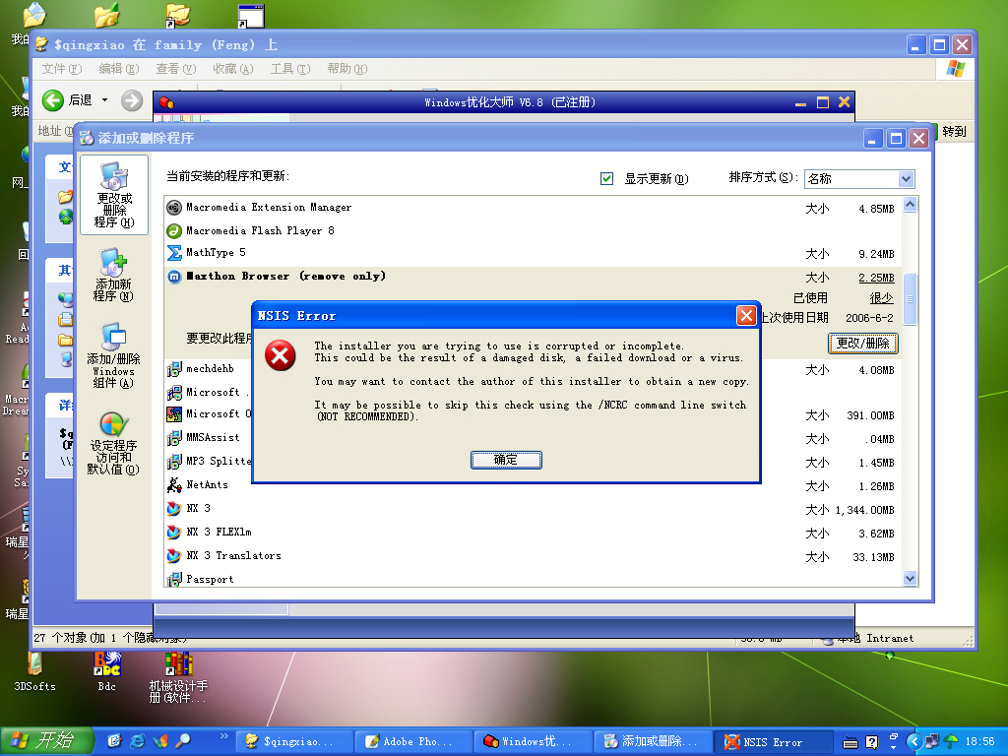Image resolution: width=1008 pixels, height=756 pixels.
Task: Click the Macromedia Flash Player 8 icon
Action: pyautogui.click(x=174, y=230)
